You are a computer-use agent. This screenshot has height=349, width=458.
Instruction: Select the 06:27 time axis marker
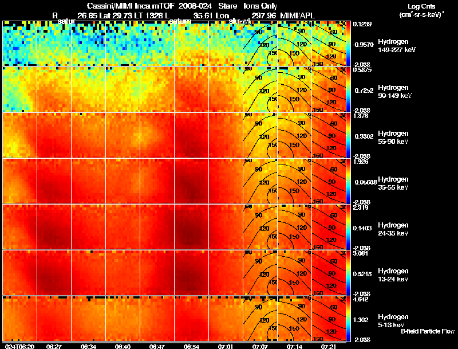point(54,346)
